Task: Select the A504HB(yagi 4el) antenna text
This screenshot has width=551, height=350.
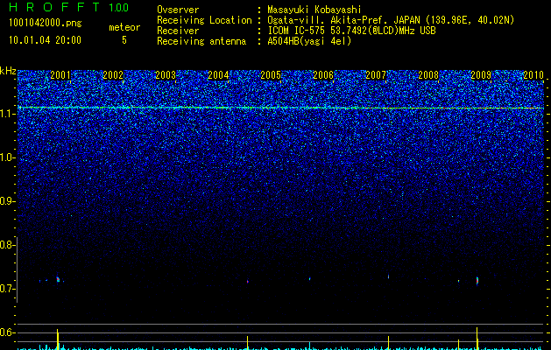Action: (309, 41)
